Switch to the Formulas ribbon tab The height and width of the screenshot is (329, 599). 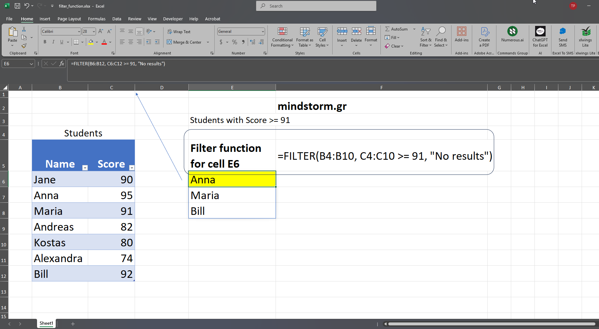[97, 19]
